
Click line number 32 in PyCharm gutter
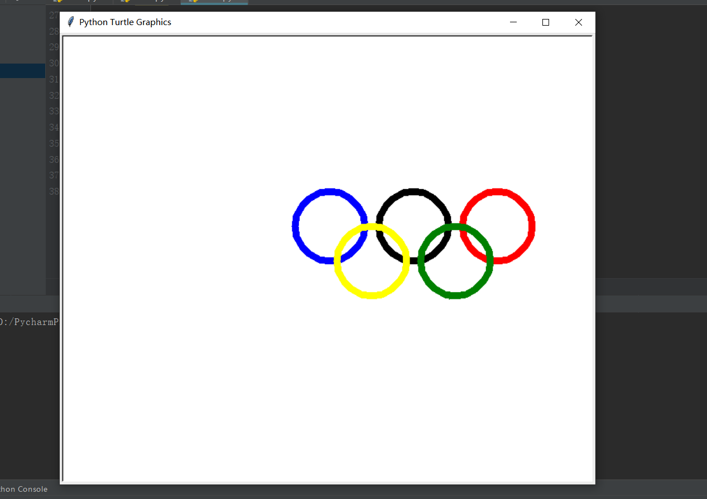pyautogui.click(x=54, y=95)
